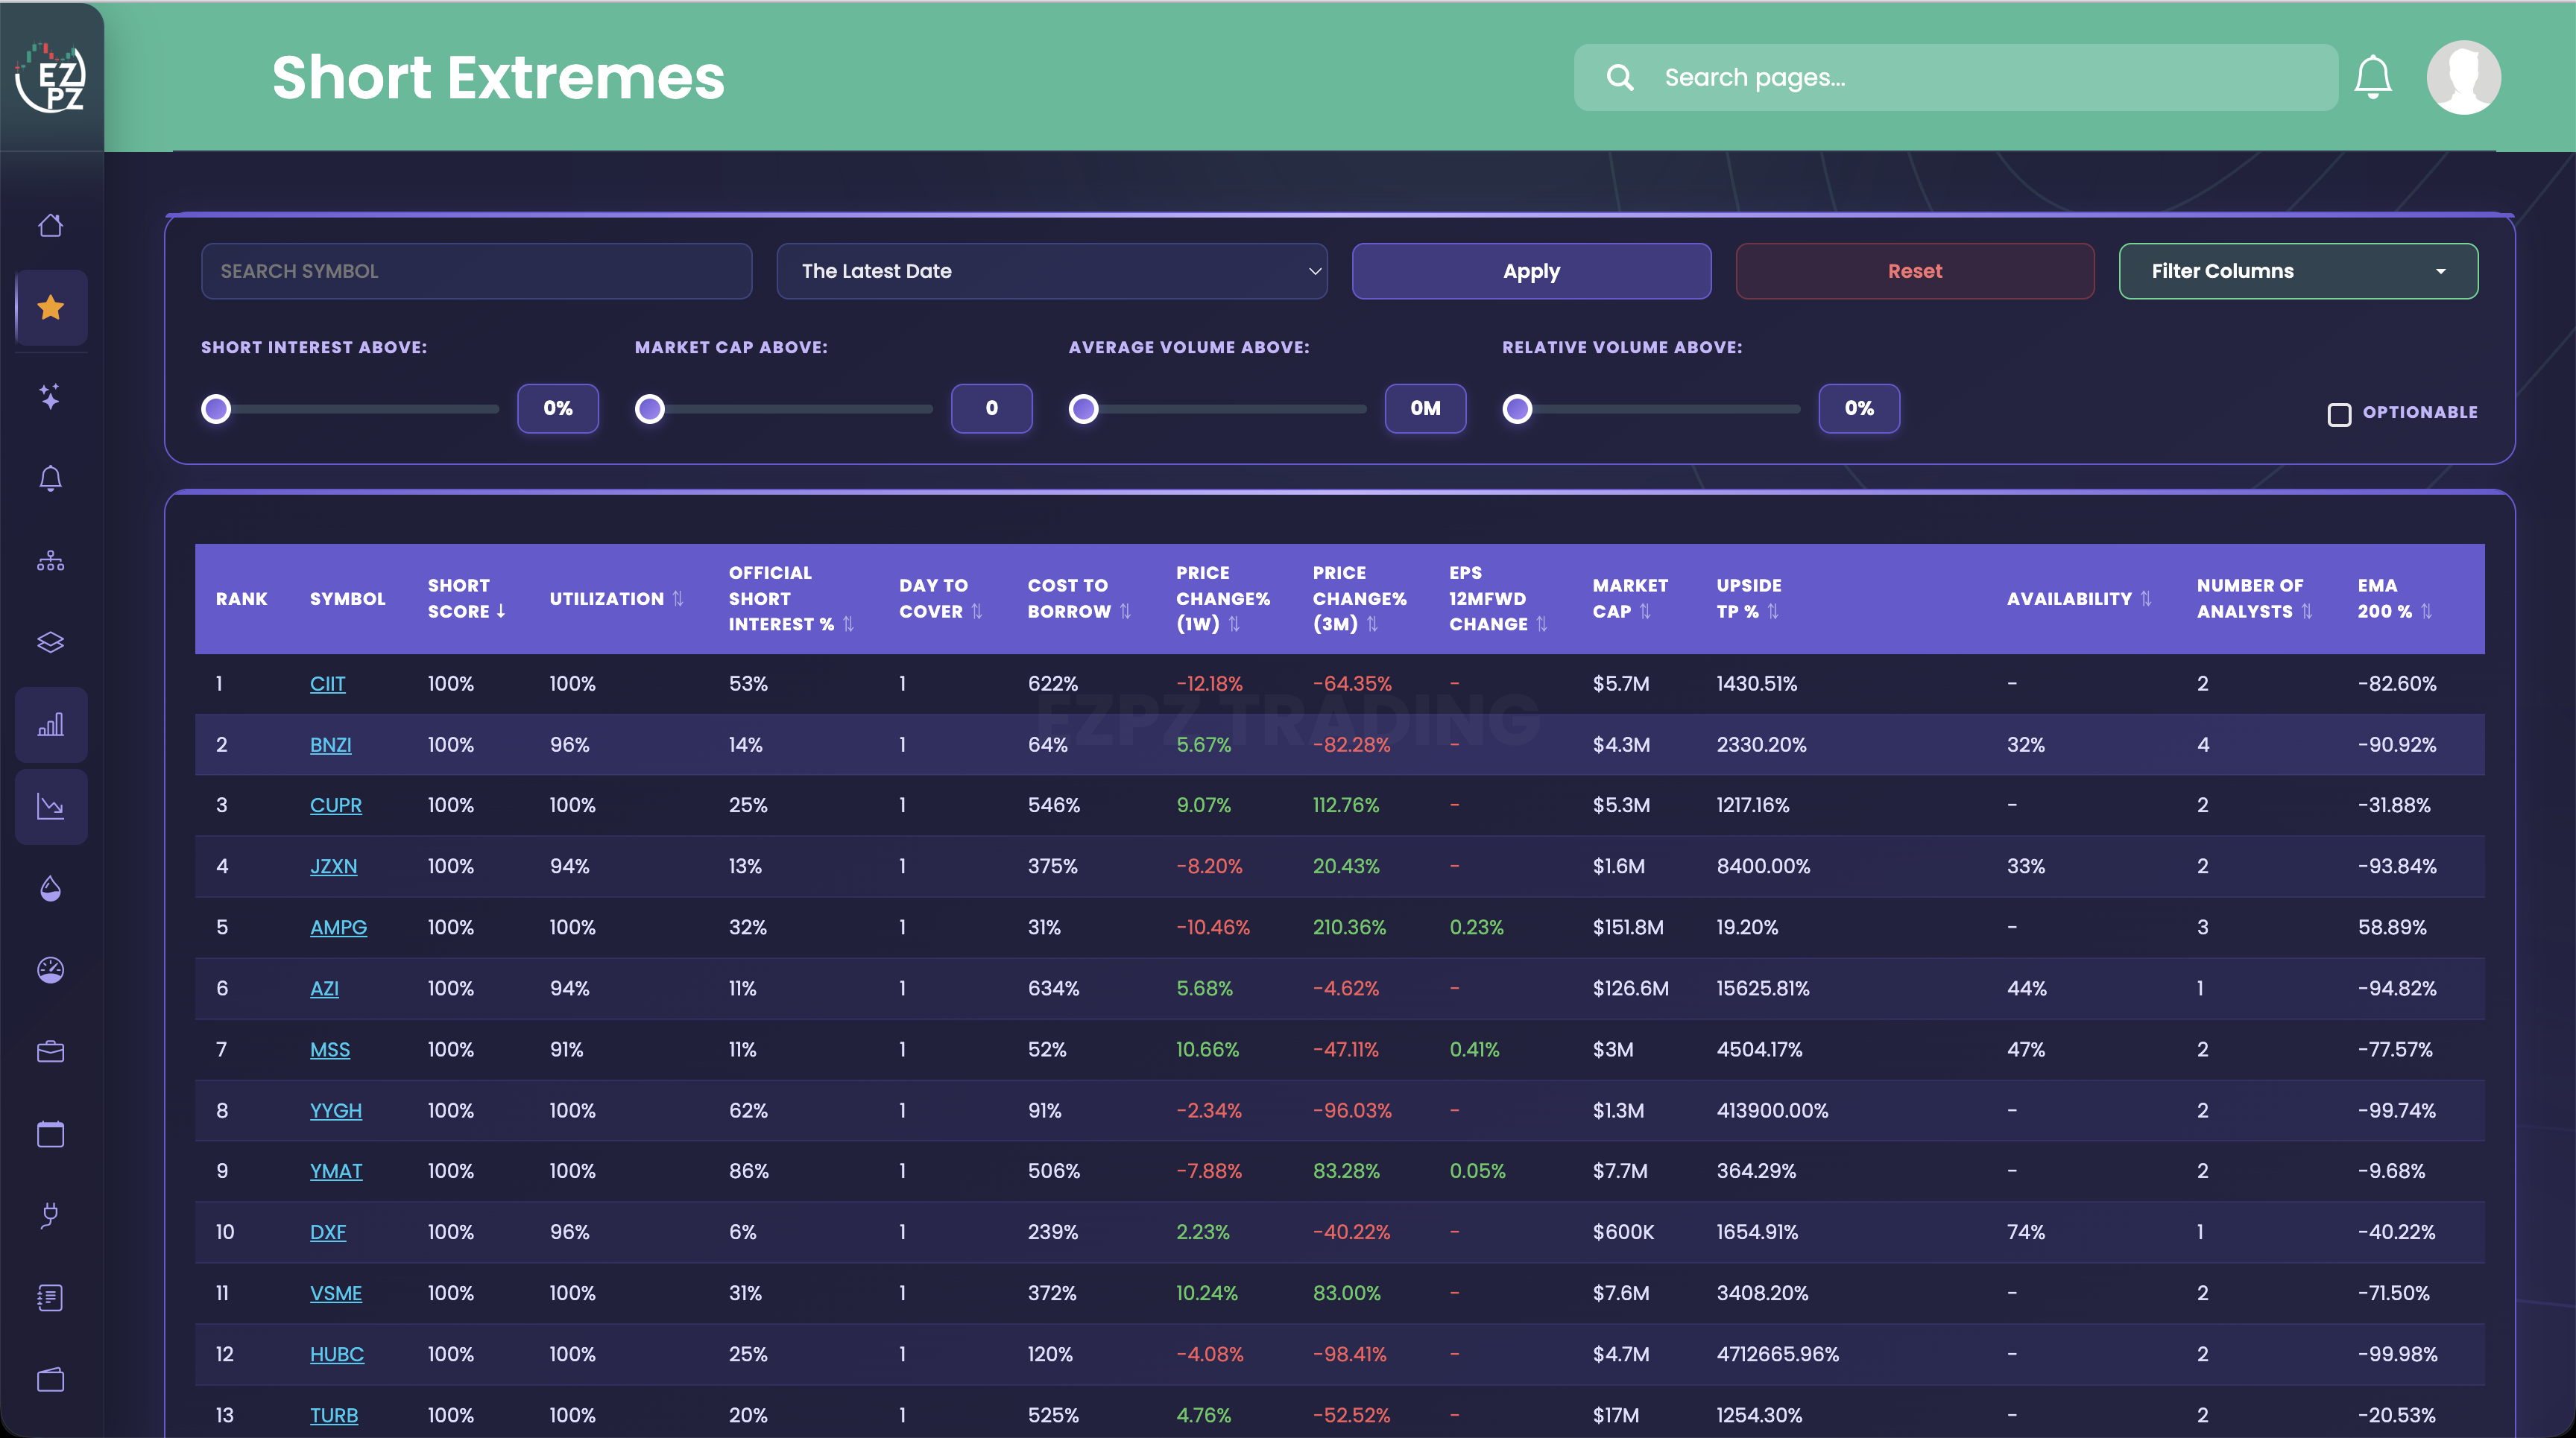Open the HUBC symbol link
Screen dimensions: 2576x1438
click(337, 1354)
